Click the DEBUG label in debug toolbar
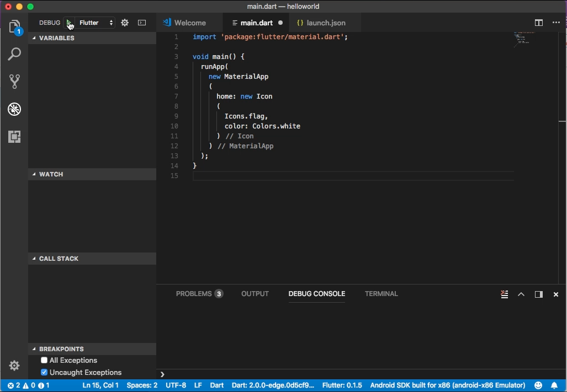 [50, 23]
